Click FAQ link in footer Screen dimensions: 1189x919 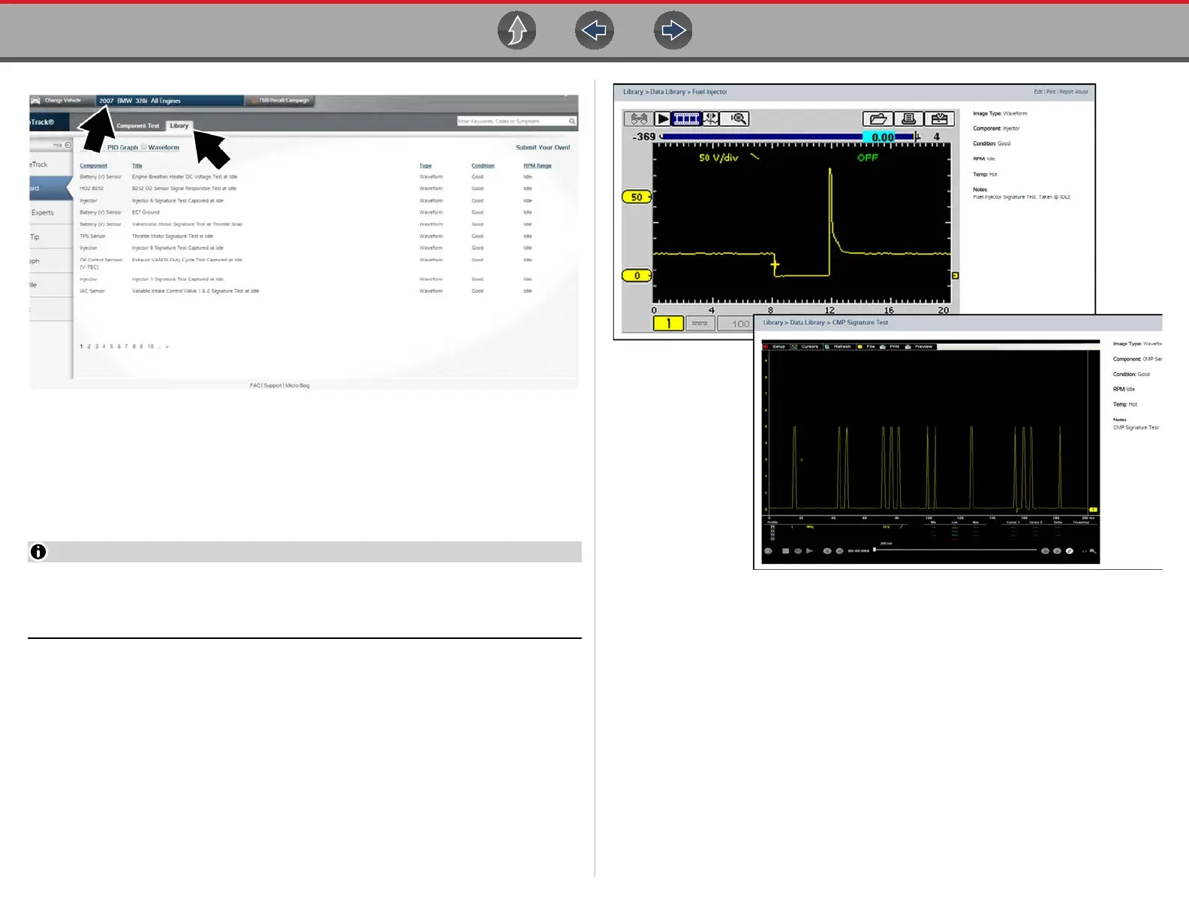pyautogui.click(x=255, y=386)
